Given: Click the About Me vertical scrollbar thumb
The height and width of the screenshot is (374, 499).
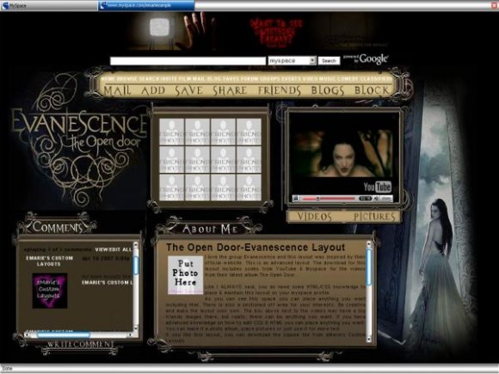Looking at the screenshot, I should click(x=369, y=267).
